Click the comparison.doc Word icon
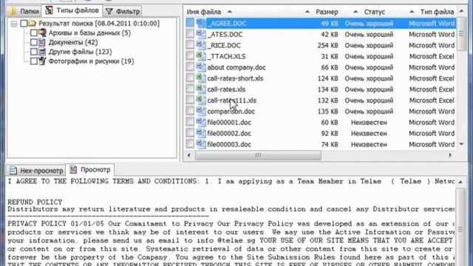 (200, 111)
